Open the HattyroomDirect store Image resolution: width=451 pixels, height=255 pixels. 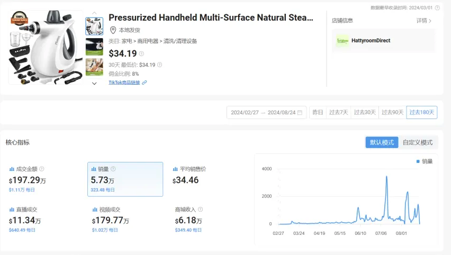pyautogui.click(x=371, y=41)
